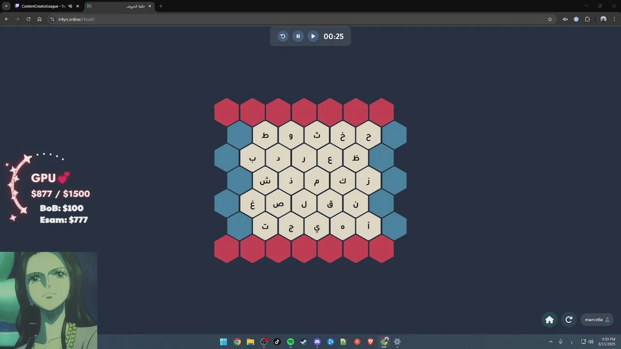This screenshot has width=621, height=349.
Task: Choose the ت hexagon in bottom row
Action: point(265,226)
